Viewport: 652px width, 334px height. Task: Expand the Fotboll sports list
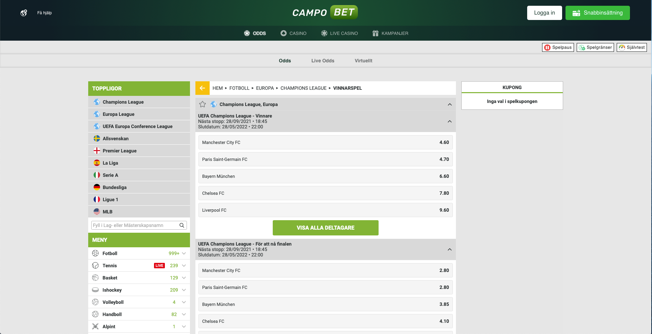[x=184, y=253]
